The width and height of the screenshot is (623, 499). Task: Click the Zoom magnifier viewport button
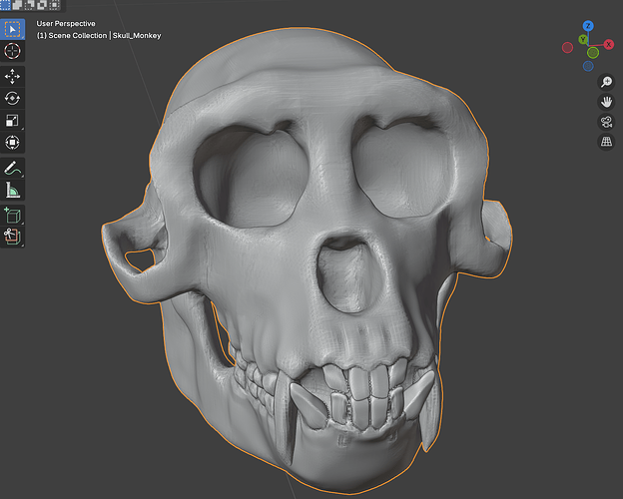(606, 82)
